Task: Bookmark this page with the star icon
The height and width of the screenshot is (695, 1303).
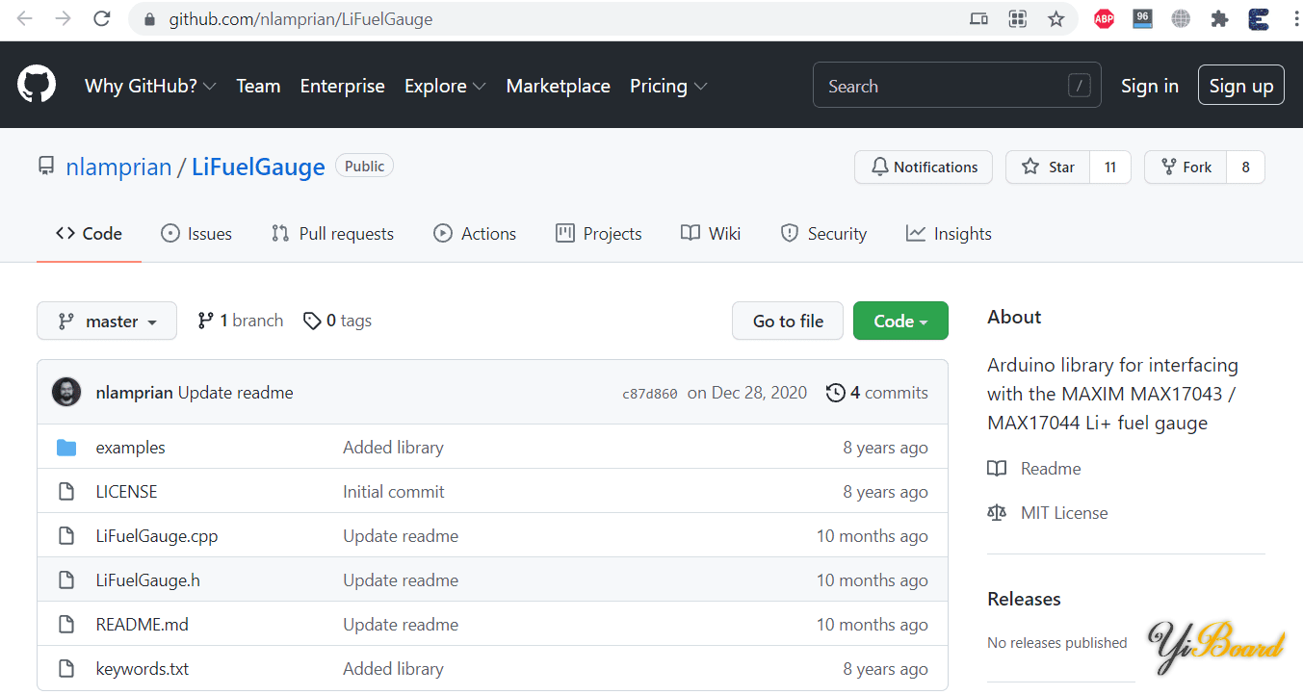Action: point(1056,19)
